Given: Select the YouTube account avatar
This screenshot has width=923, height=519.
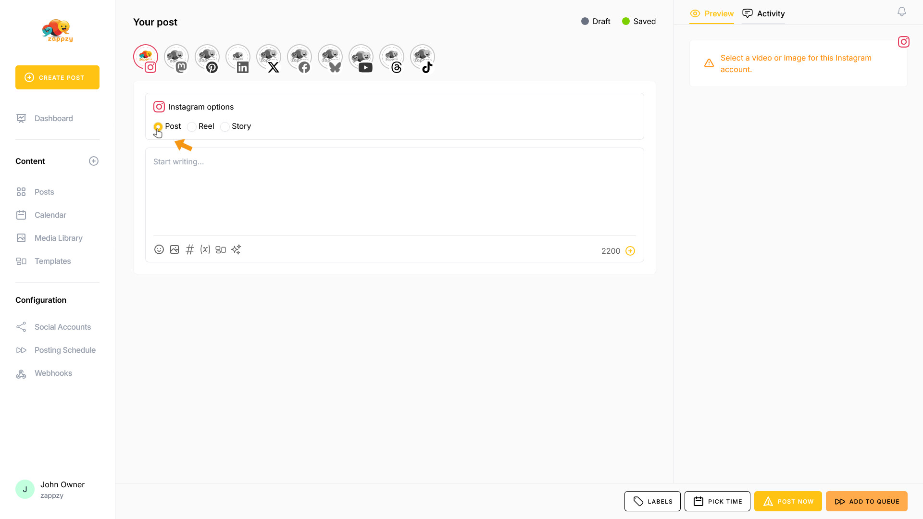Looking at the screenshot, I should pos(361,58).
